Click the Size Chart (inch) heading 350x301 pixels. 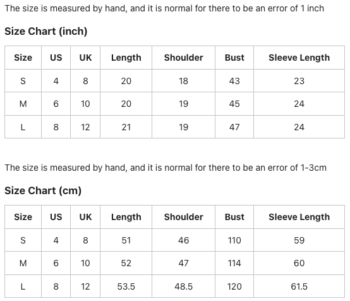[45, 31]
